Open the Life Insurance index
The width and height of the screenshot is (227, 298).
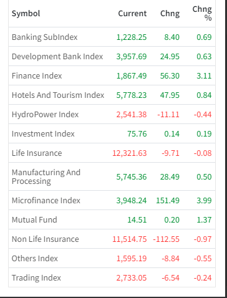click(x=37, y=153)
